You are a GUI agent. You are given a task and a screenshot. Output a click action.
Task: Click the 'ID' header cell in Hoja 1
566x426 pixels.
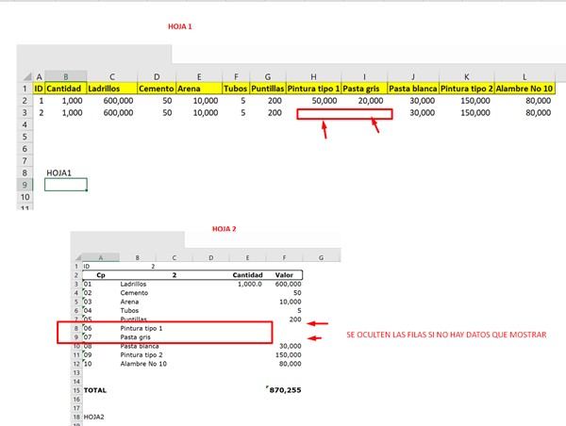pos(39,89)
